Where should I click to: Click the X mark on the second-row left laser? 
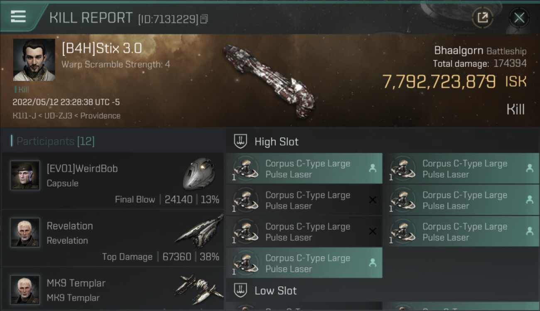click(373, 200)
